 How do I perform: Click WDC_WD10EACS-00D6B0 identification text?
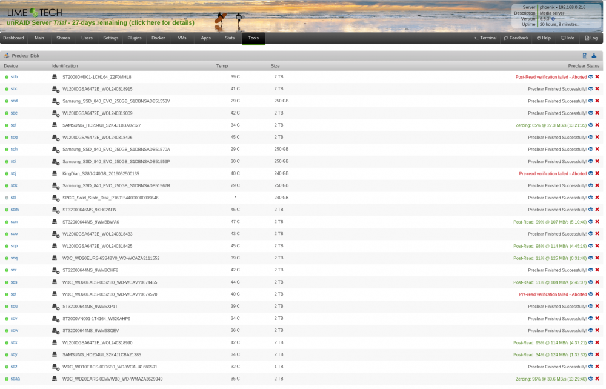110,367
